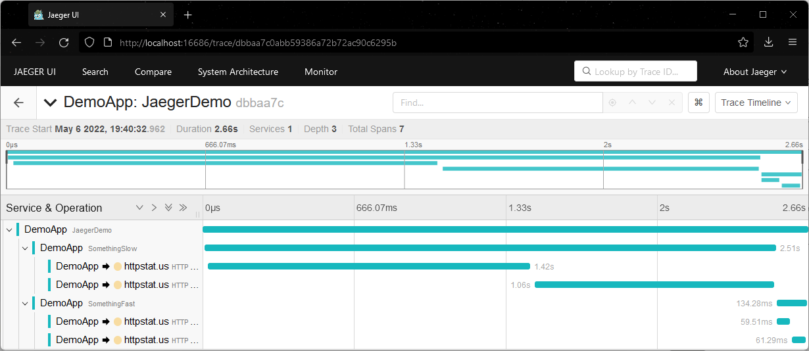Click the JAEGER UI logo link
Viewport: 809px width, 351px height.
[x=35, y=72]
